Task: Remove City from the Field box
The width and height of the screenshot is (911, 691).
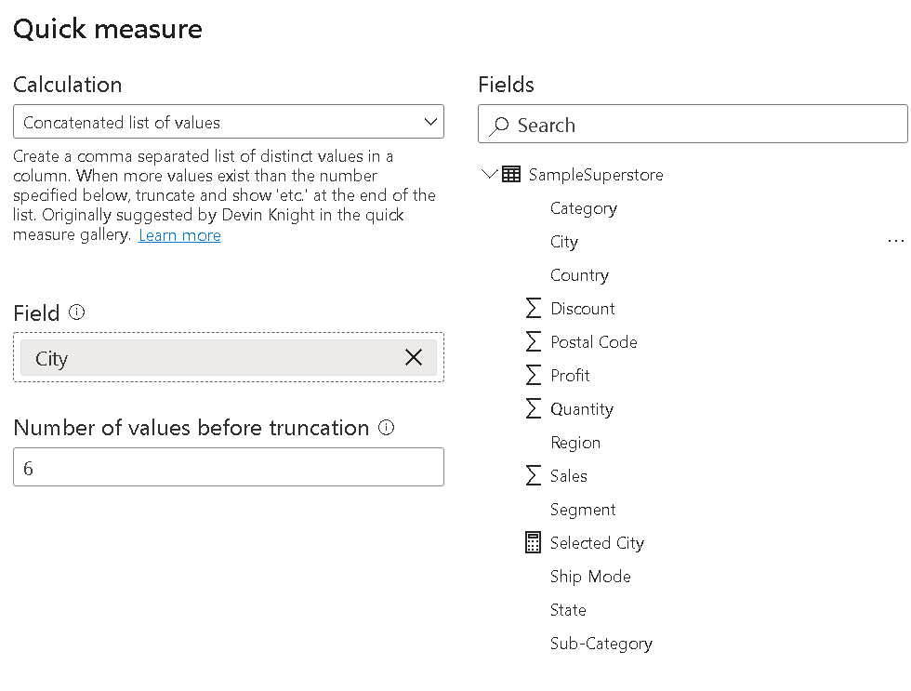Action: tap(414, 358)
